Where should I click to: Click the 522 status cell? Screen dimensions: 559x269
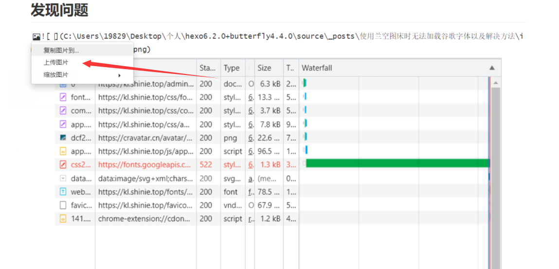click(x=206, y=165)
